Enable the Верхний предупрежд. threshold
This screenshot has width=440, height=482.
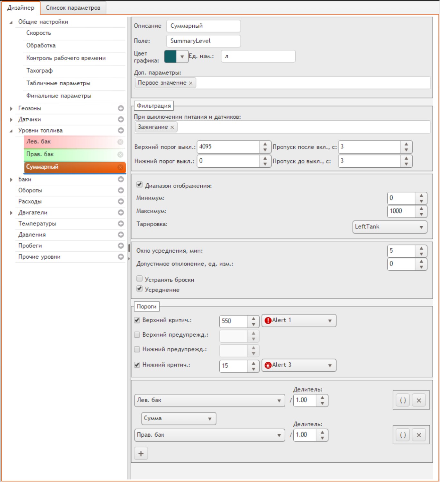pyautogui.click(x=137, y=335)
